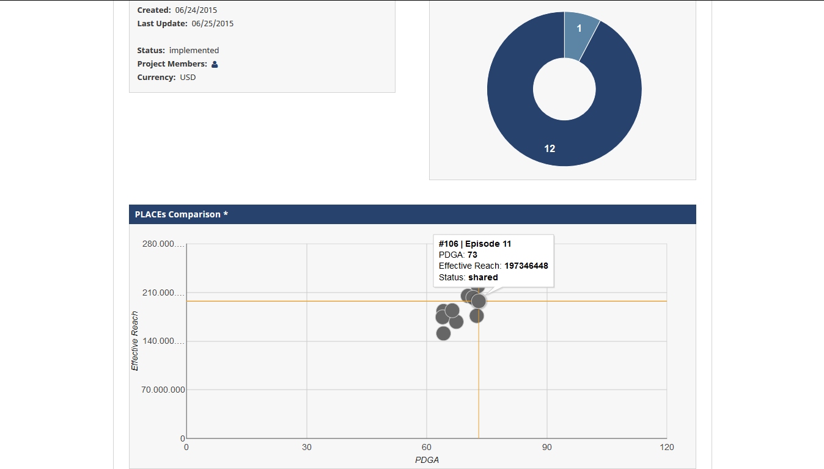
Task: Click the 30 tick on the PDGA axis
Action: coord(306,448)
